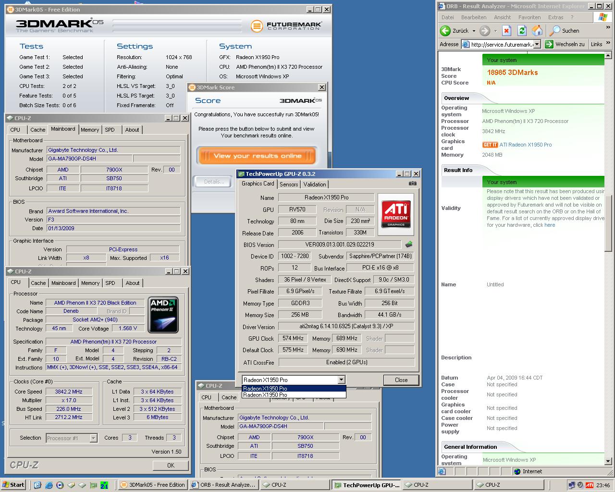Click the green Wechseln zu go arrow
This screenshot has height=492, width=615.
549,44
